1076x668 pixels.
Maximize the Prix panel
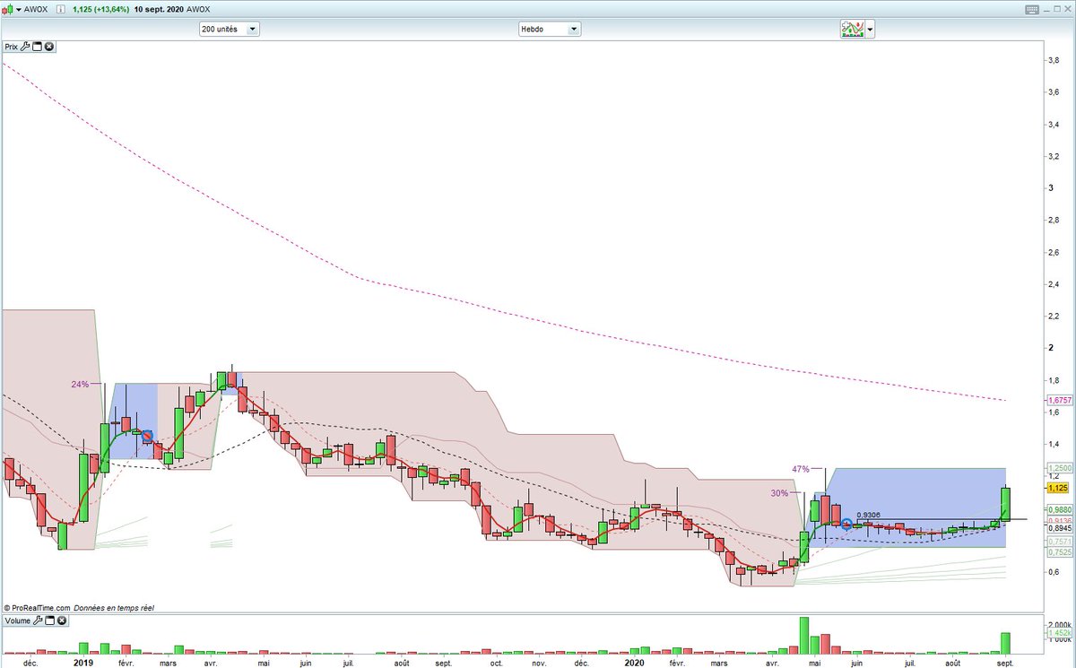[38, 47]
